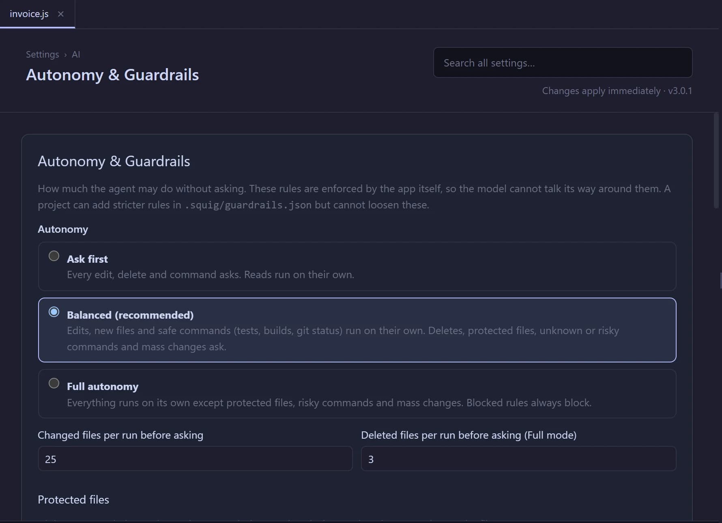Open the Settings breadcrumb
Viewport: 722px width, 523px height.
(x=43, y=54)
